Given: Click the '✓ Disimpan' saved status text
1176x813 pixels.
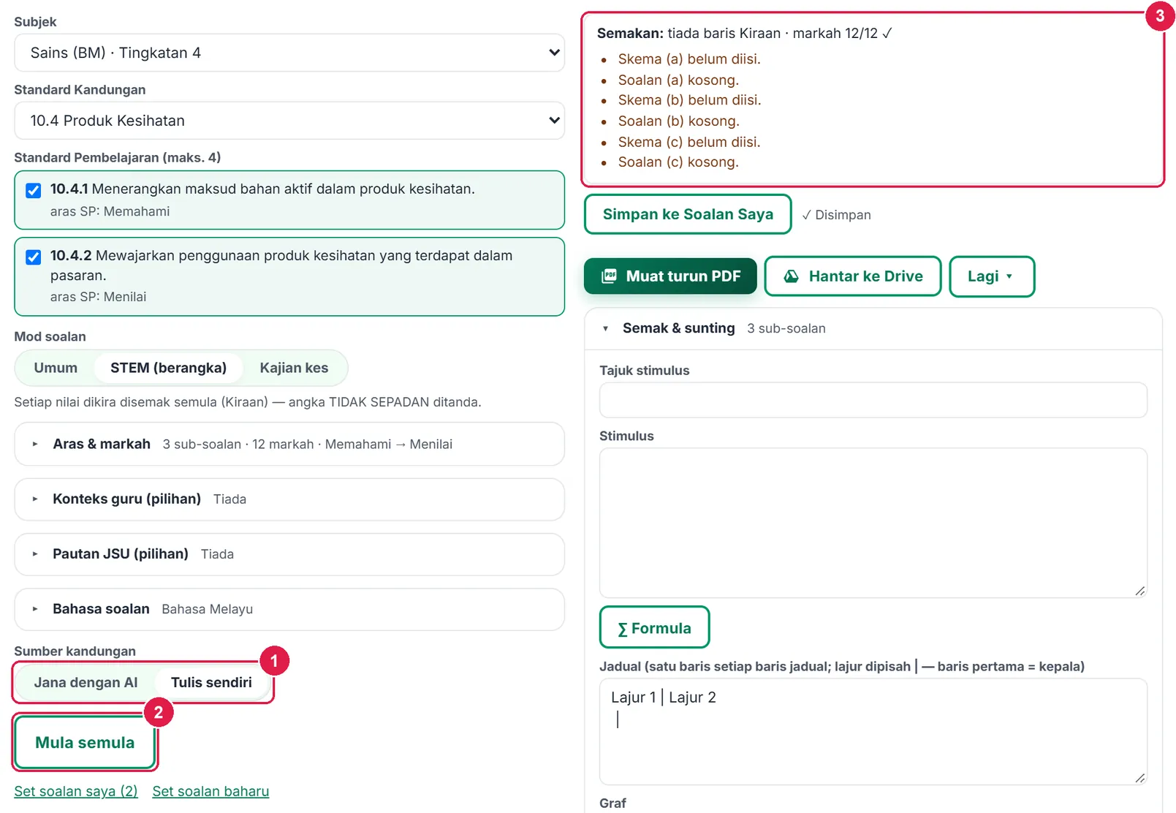Looking at the screenshot, I should (x=836, y=215).
